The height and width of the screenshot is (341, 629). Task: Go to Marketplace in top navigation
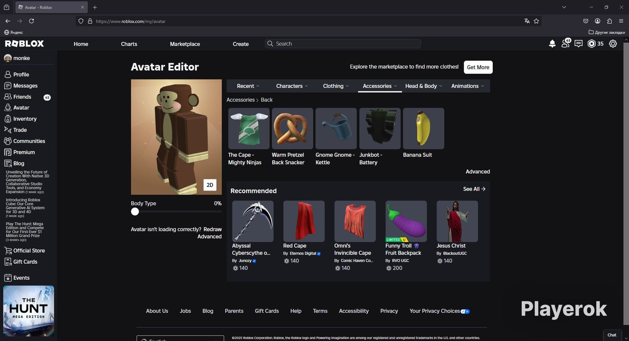point(185,44)
